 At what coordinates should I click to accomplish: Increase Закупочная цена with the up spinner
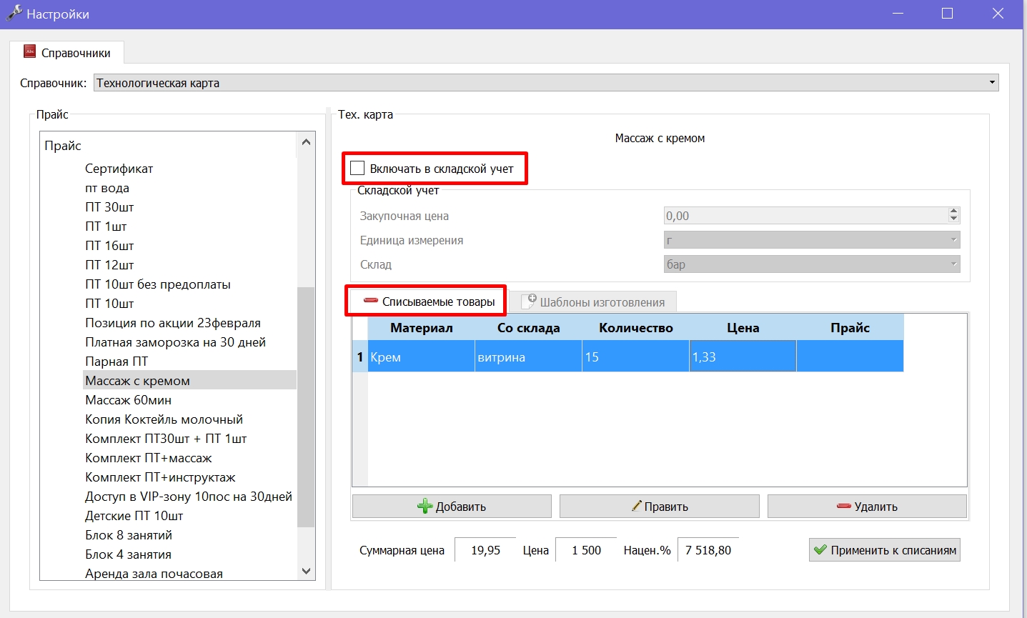tap(953, 211)
